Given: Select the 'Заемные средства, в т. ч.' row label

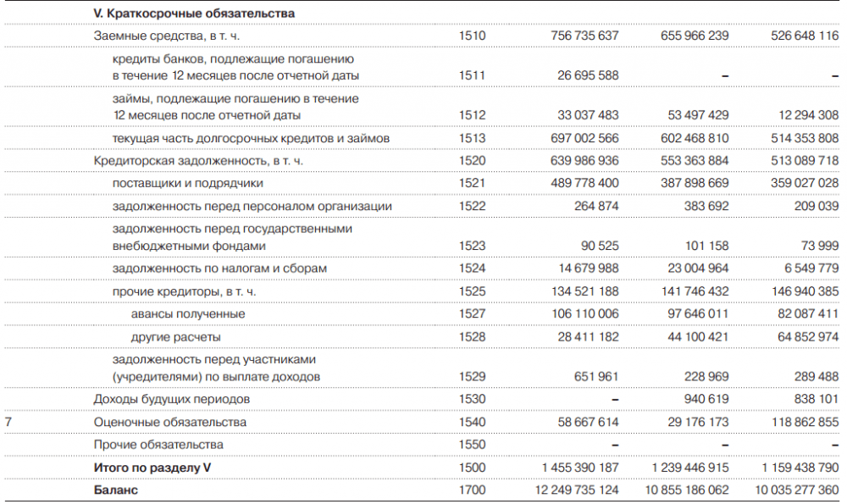Looking at the screenshot, I should coord(166,36).
